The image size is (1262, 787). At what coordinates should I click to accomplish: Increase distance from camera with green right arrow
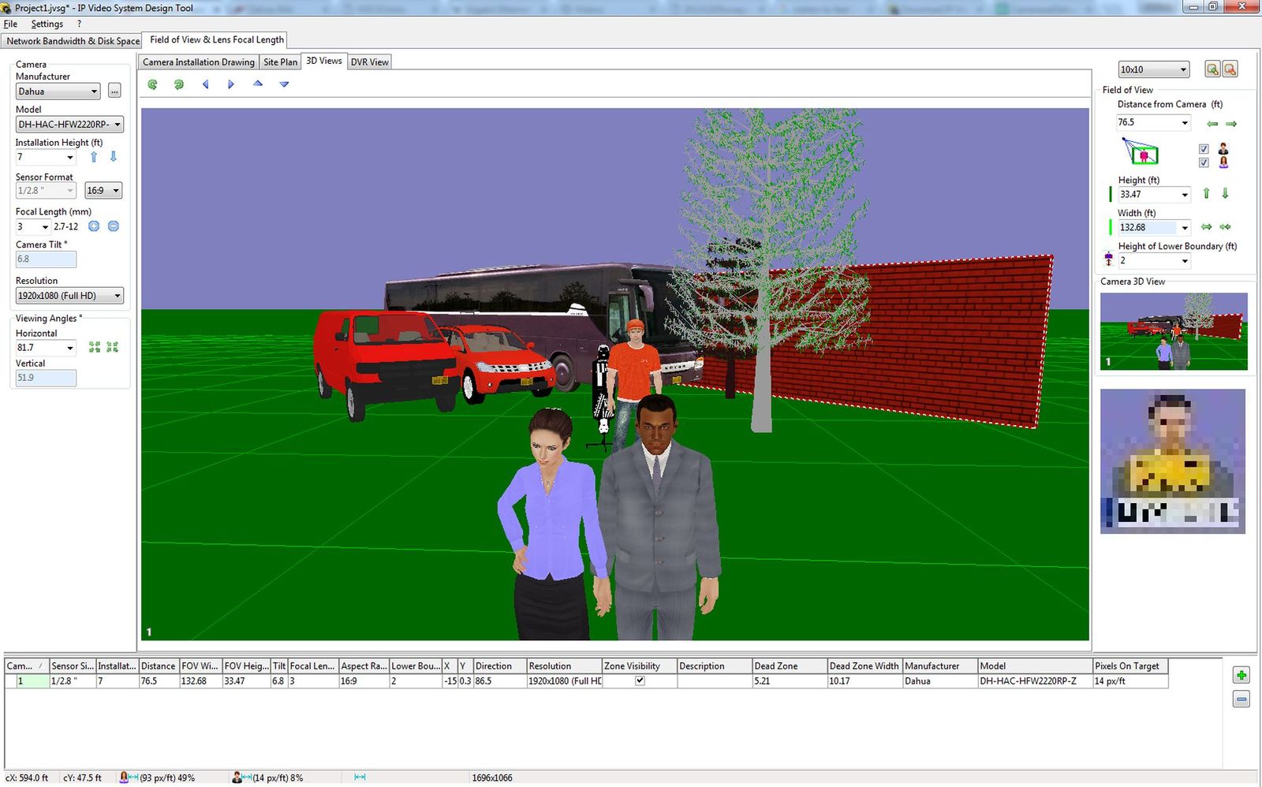coord(1231,124)
